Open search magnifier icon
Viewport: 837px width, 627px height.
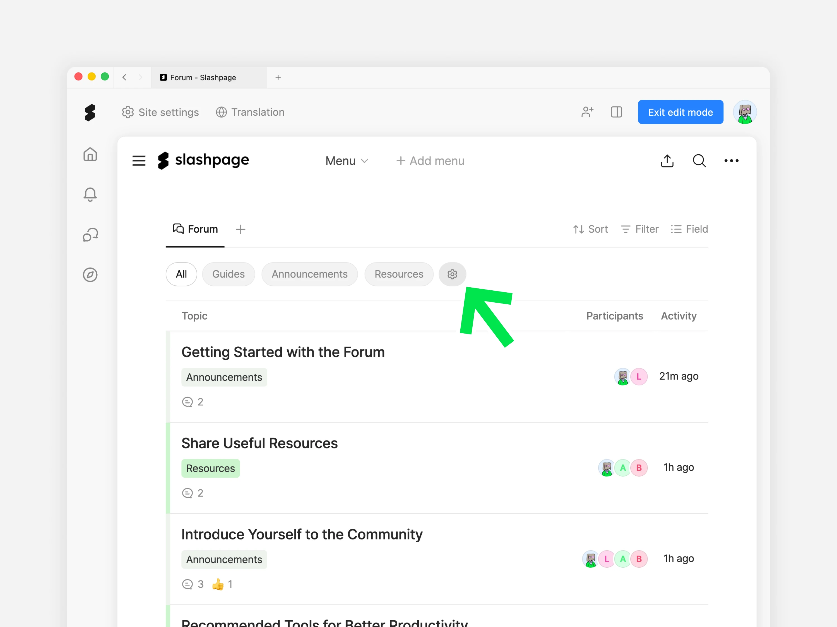tap(699, 161)
